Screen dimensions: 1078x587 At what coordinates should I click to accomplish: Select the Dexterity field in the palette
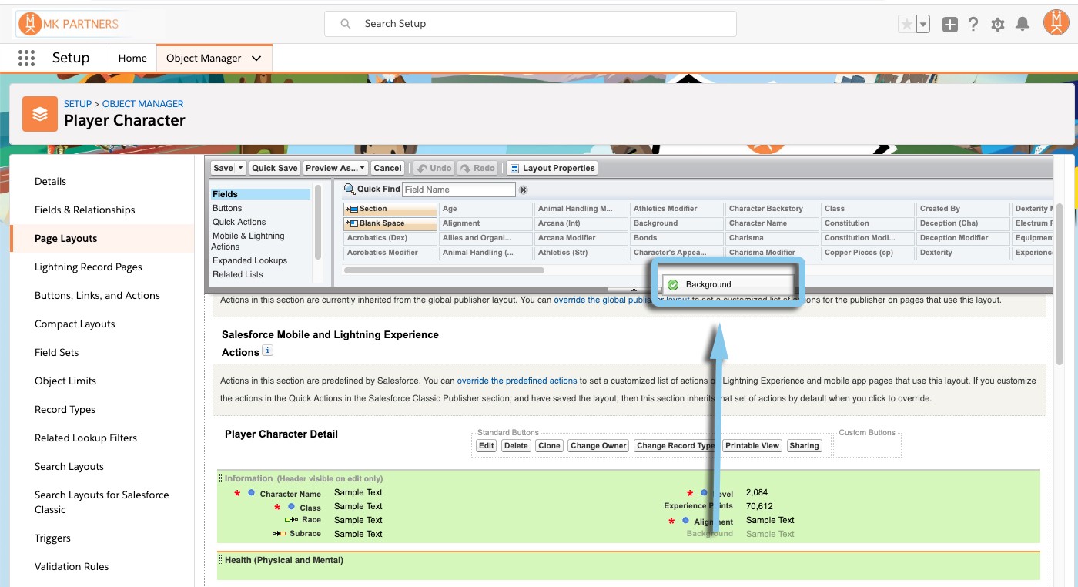click(x=963, y=253)
